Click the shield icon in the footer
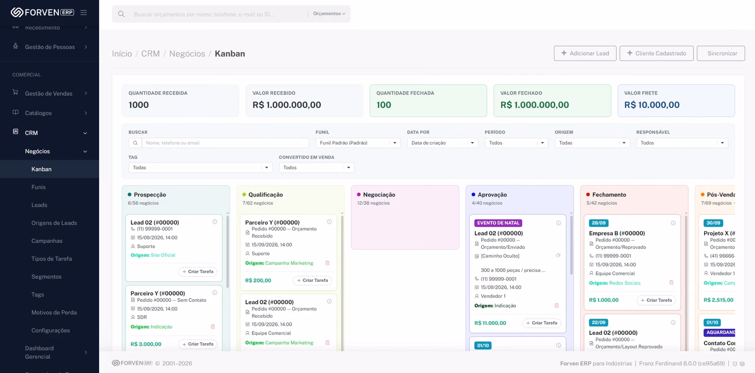Screen dimensions: 755x373 point(735,364)
